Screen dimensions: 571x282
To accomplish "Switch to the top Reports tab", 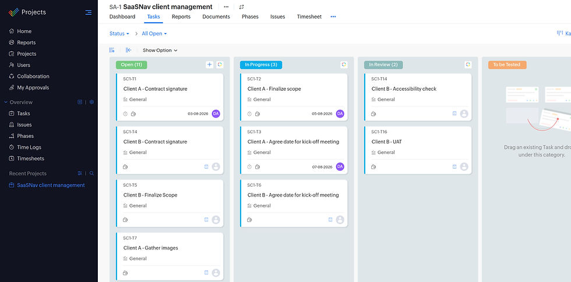I will pos(181,17).
